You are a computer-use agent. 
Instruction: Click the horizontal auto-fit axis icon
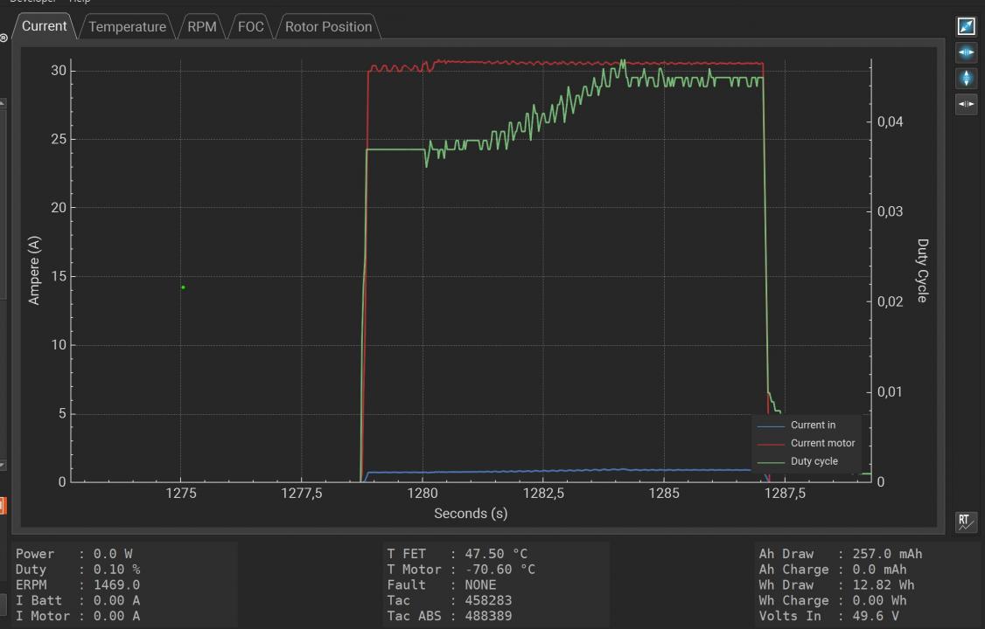(966, 105)
